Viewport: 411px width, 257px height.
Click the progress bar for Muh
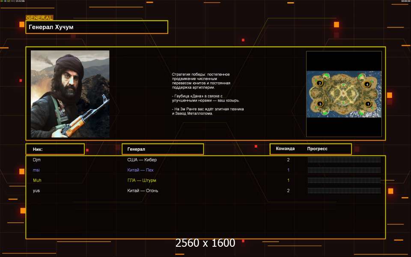(x=344, y=180)
